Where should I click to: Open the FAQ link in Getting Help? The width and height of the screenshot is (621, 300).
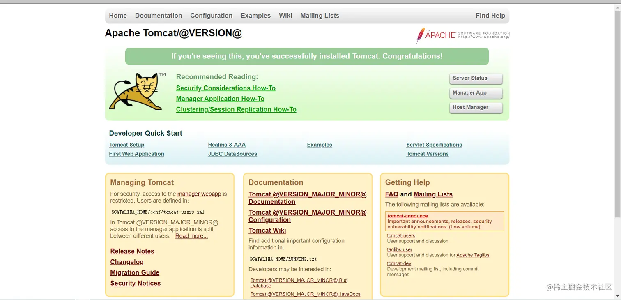(x=392, y=194)
